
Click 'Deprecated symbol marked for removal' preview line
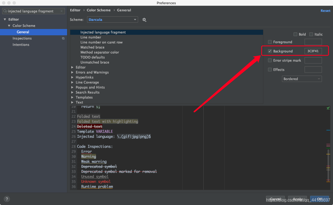(119, 172)
